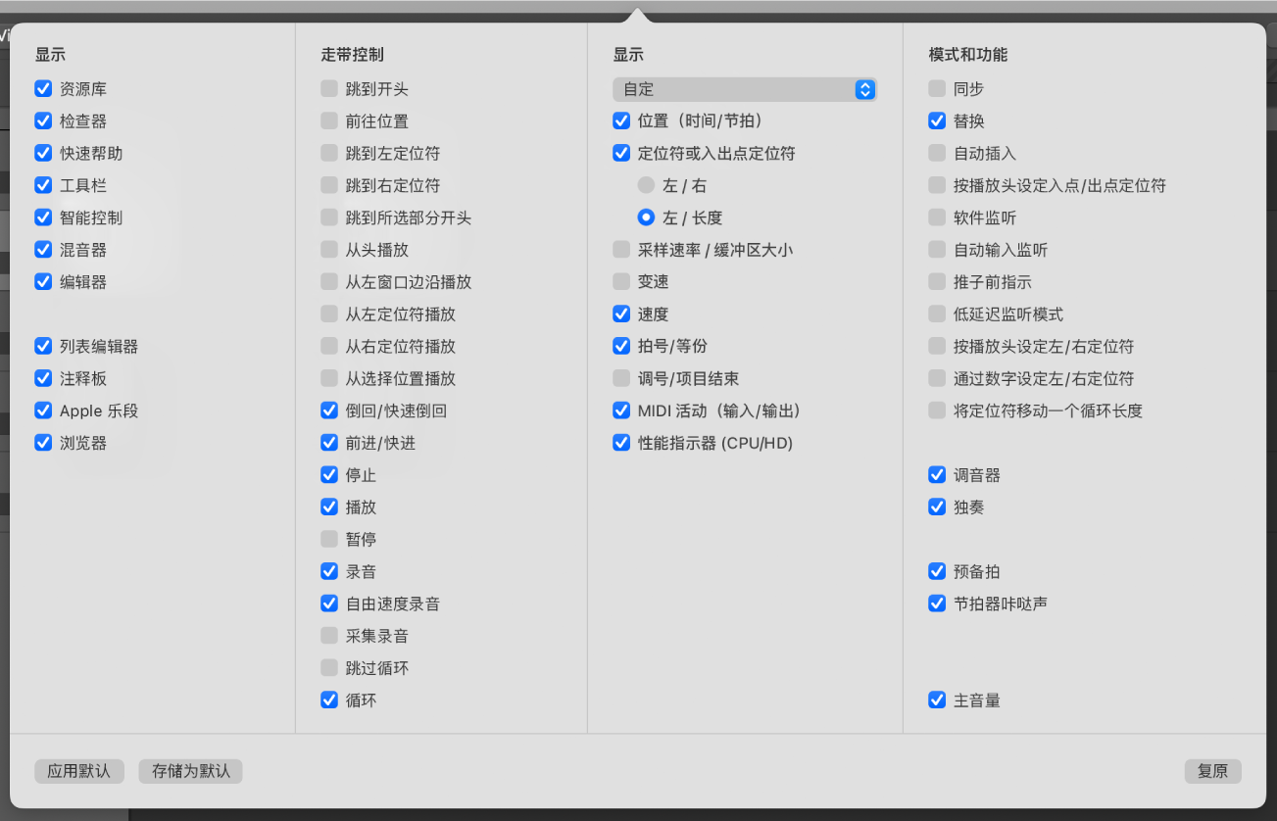This screenshot has width=1277, height=821.
Task: Toggle the 工具栏 checkbox
Action: pos(43,185)
